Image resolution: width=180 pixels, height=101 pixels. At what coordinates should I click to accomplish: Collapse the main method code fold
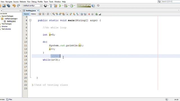coord(30,20)
